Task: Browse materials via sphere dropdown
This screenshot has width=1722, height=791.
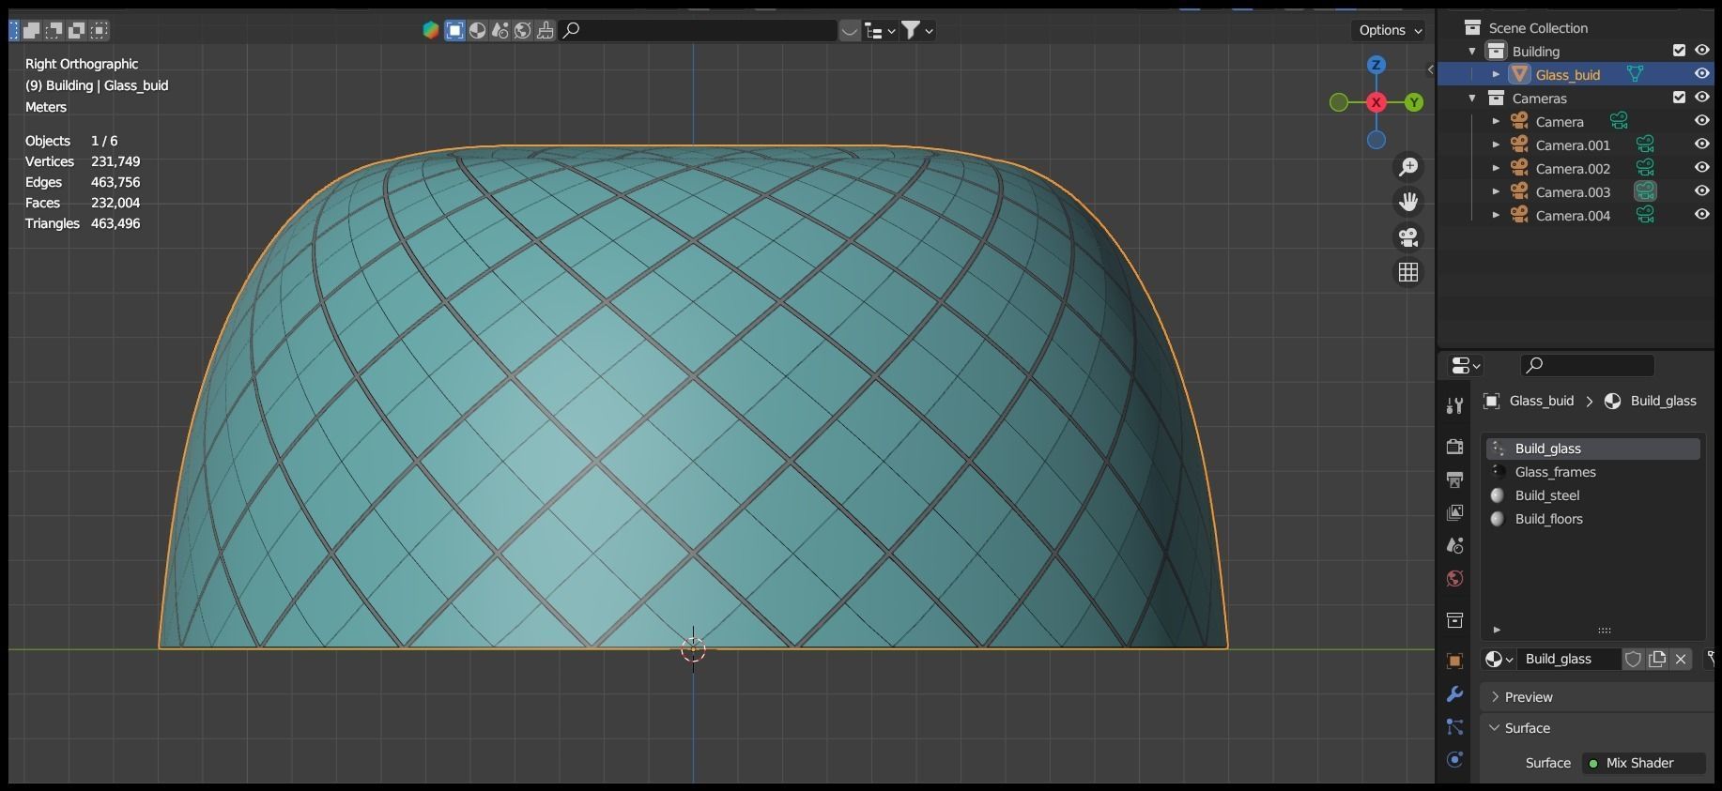Action: pyautogui.click(x=1499, y=659)
